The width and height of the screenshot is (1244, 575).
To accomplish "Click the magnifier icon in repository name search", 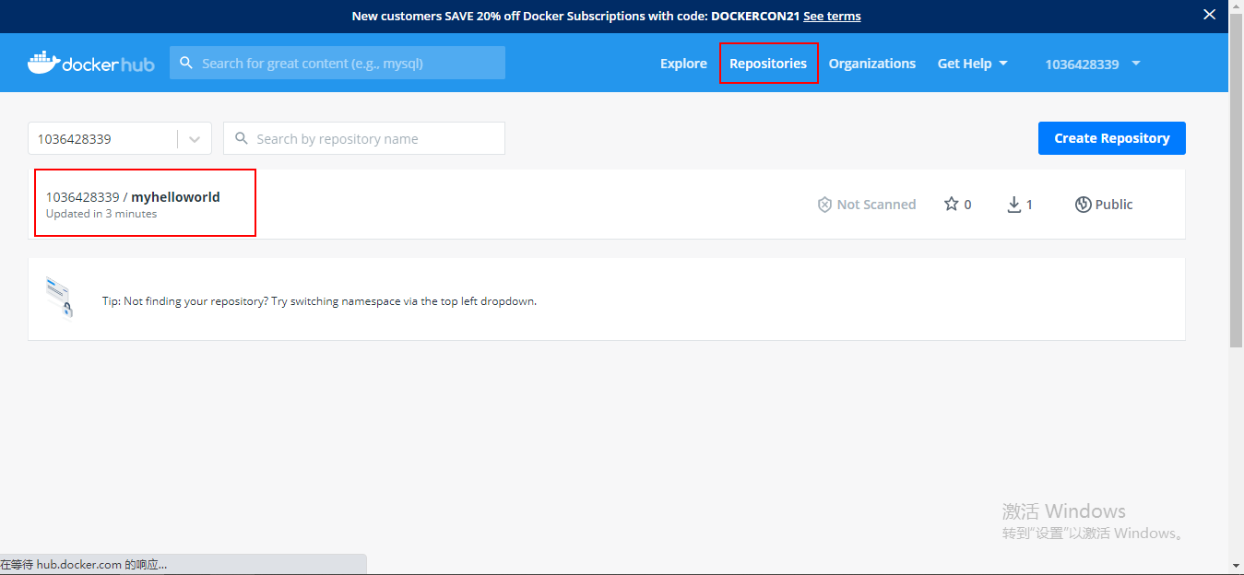I will [x=242, y=138].
